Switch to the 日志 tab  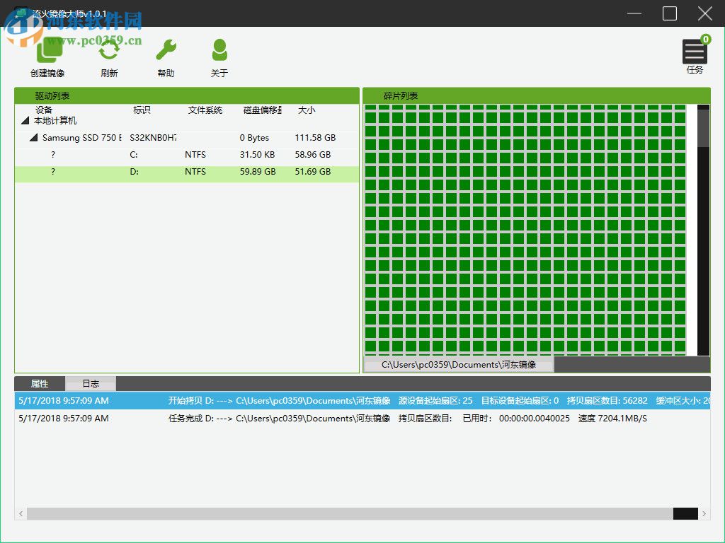pos(91,384)
